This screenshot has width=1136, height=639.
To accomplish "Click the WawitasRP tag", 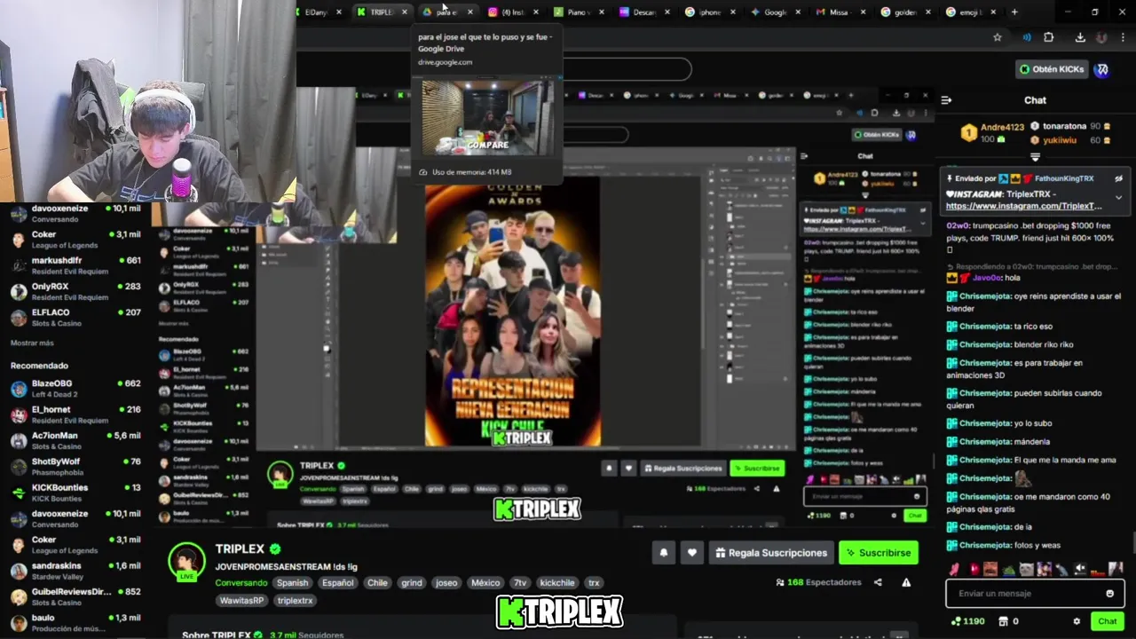I will (242, 601).
